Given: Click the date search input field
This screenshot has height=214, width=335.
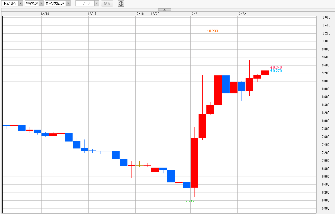Looking at the screenshot, I should (x=85, y=3).
